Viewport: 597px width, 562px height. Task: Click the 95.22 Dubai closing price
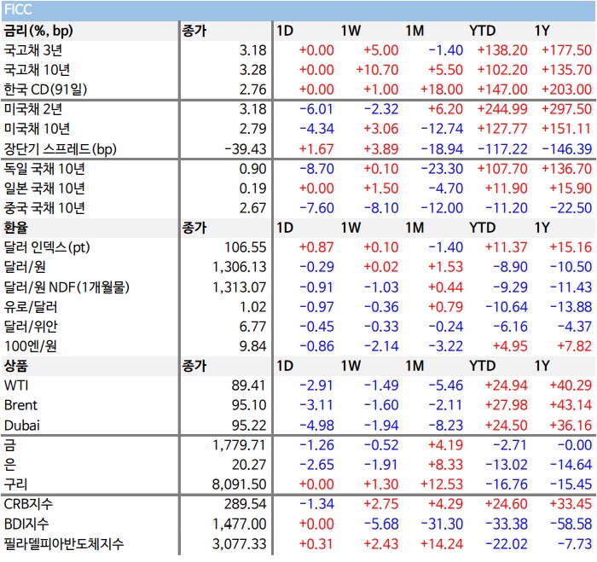pos(249,426)
